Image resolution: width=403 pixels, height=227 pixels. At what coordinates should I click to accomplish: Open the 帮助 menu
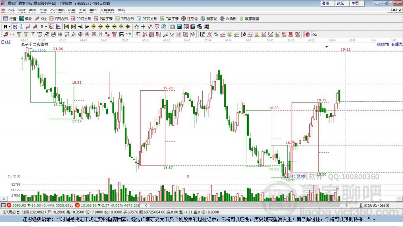pyautogui.click(x=121, y=11)
